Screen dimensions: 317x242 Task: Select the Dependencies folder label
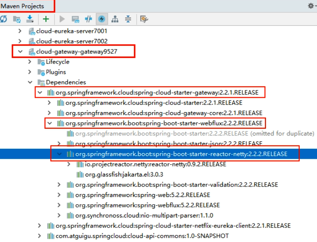[x=66, y=82]
